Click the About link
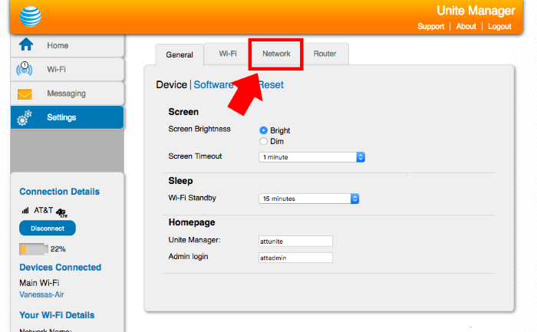 point(466,26)
